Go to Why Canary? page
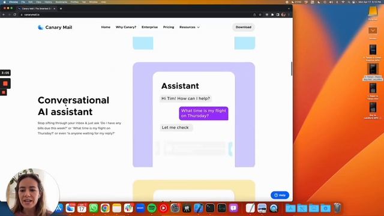 [126, 27]
